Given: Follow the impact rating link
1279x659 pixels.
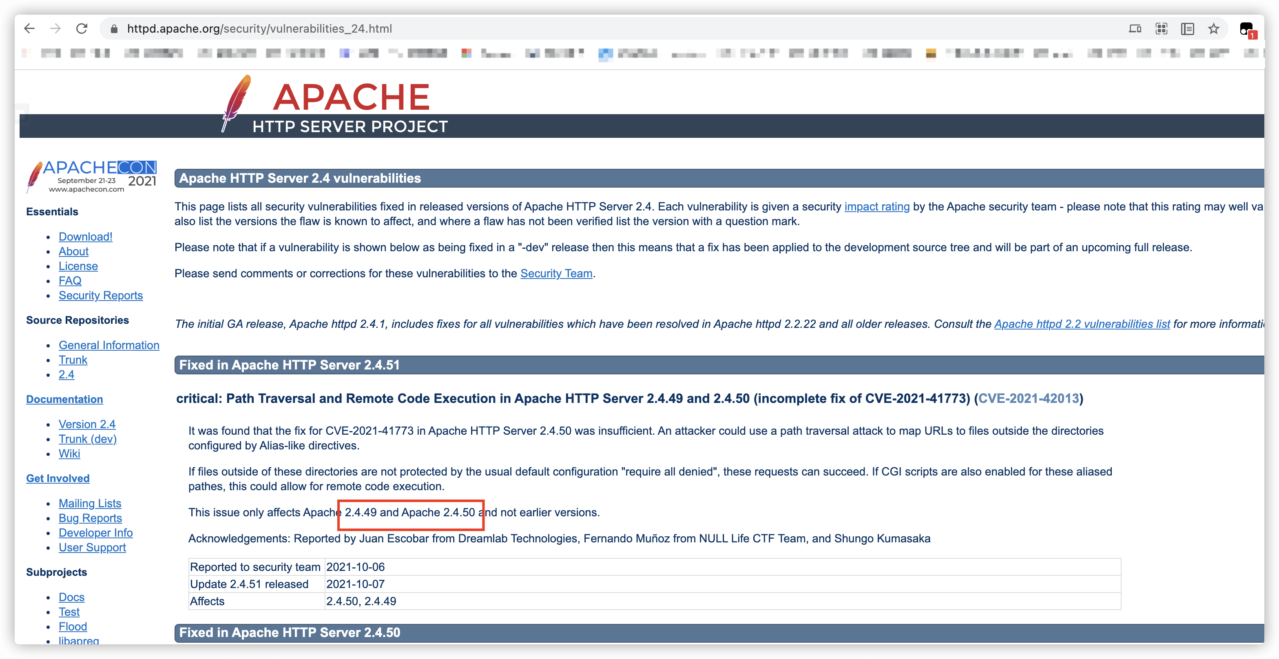Looking at the screenshot, I should tap(877, 207).
